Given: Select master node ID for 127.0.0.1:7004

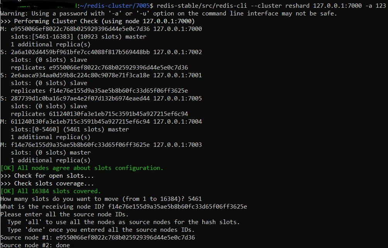Looking at the screenshot, I should [80, 122].
